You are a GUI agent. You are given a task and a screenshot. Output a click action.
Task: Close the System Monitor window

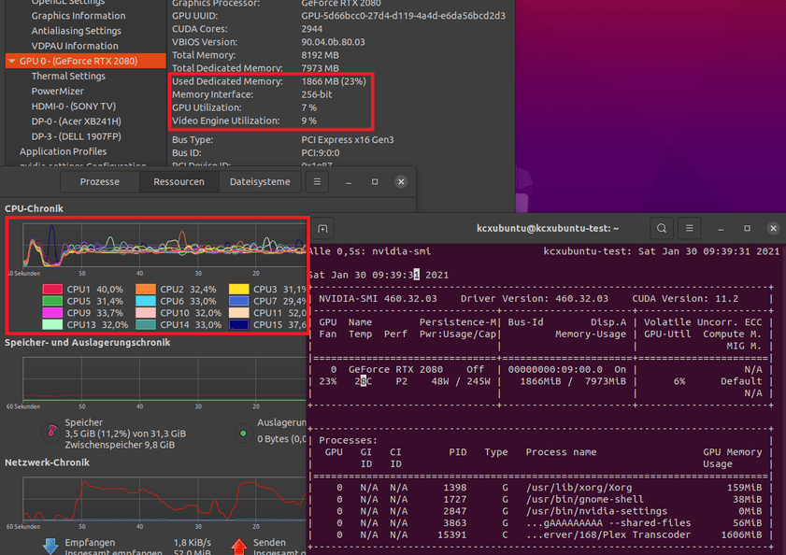[x=401, y=181]
